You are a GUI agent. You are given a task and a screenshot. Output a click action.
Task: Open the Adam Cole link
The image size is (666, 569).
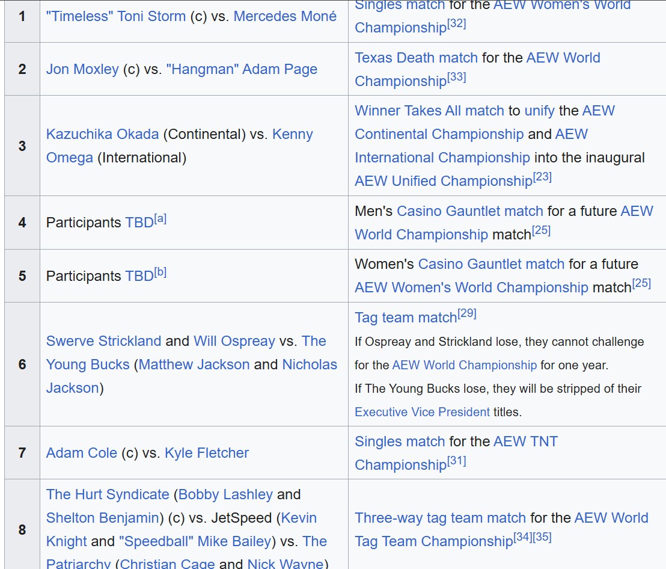pos(82,453)
